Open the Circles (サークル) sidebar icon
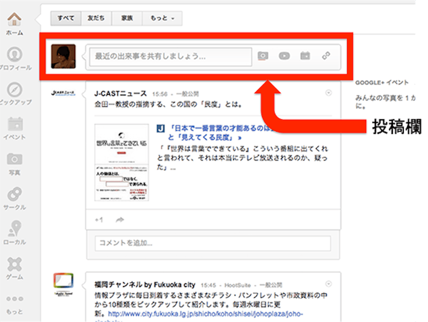 [x=15, y=195]
